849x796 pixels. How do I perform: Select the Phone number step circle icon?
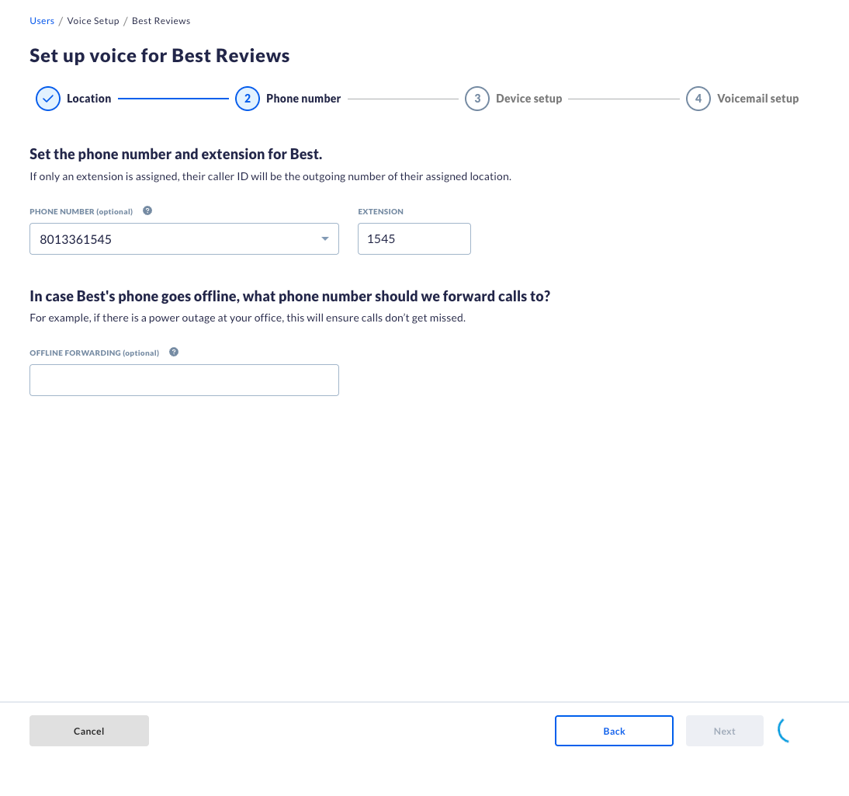(x=247, y=99)
